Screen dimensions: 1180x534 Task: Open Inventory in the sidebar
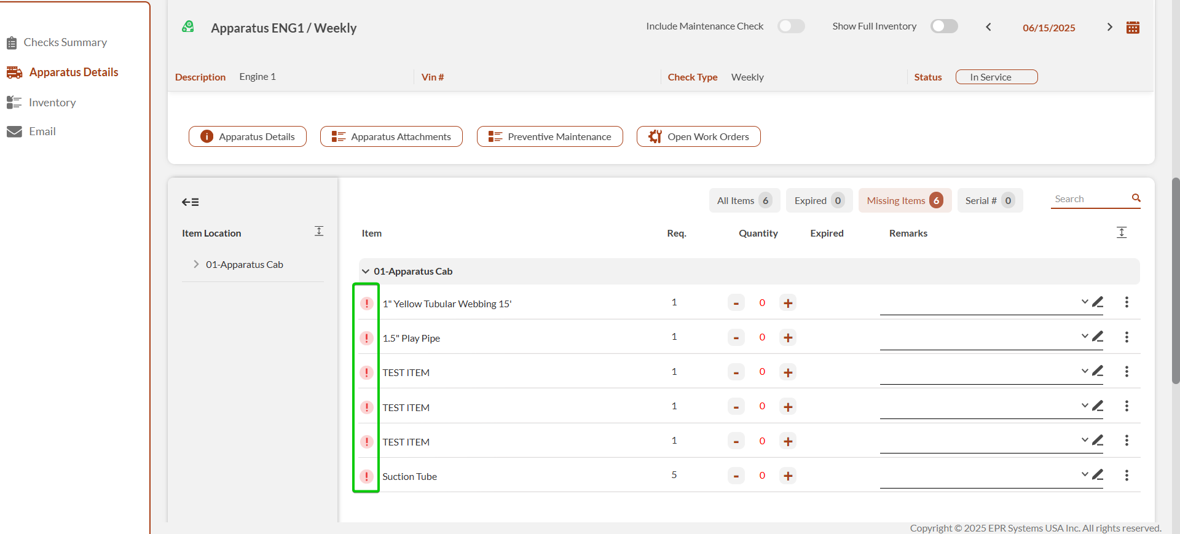(52, 103)
